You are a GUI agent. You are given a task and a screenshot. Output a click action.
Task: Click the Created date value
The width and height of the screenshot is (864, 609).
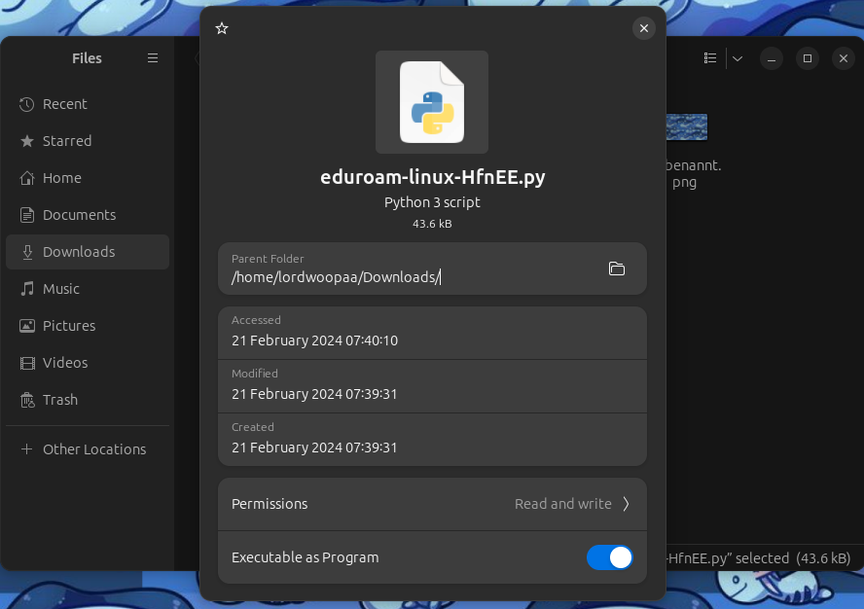(x=314, y=448)
